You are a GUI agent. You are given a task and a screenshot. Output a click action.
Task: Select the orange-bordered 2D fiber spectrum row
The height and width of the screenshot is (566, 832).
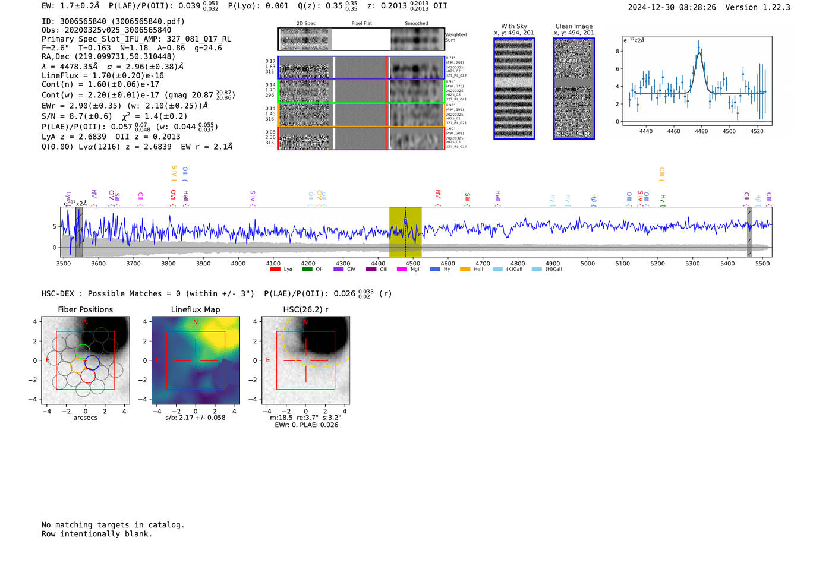[361, 115]
